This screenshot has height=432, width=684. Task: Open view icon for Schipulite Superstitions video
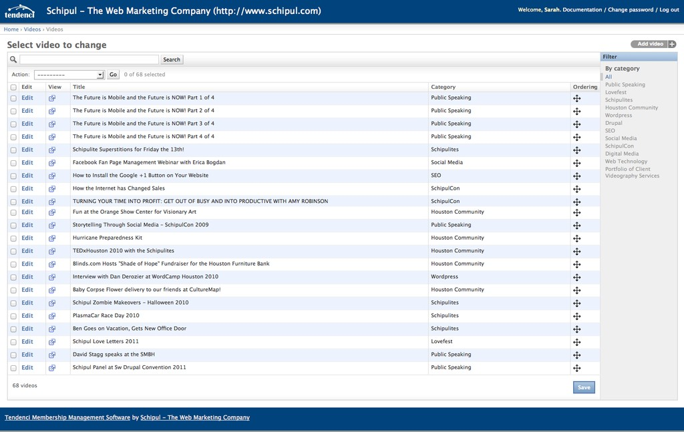(52, 150)
